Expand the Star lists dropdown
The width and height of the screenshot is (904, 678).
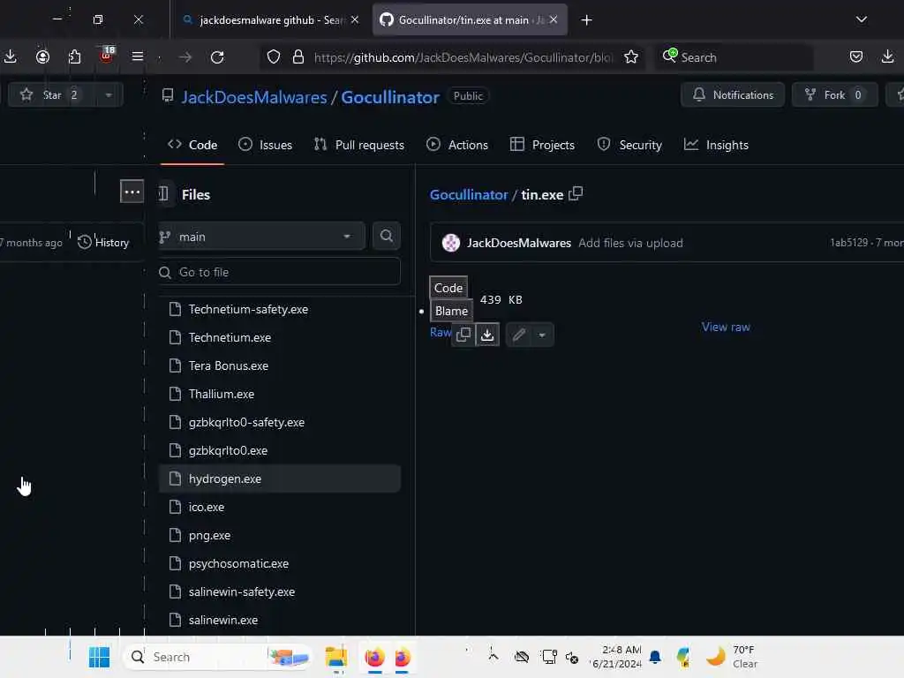(x=109, y=95)
